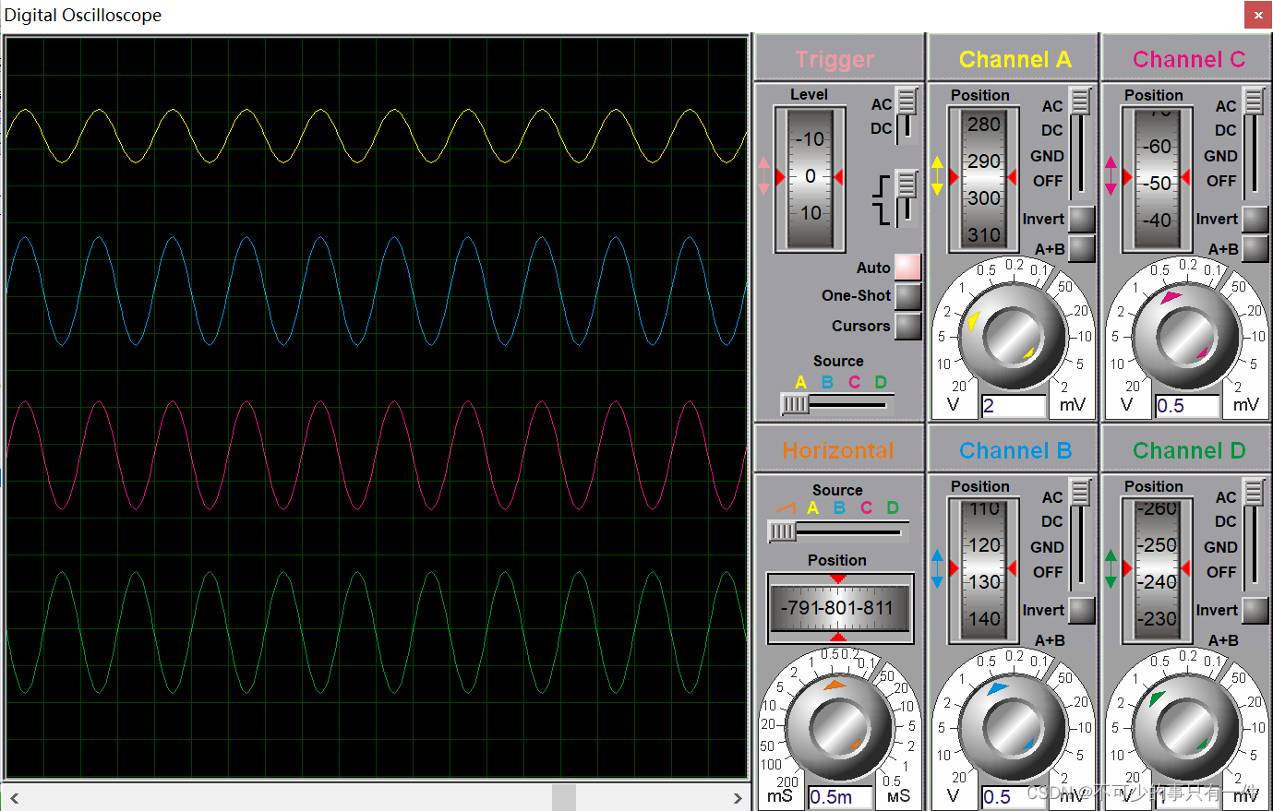The height and width of the screenshot is (811, 1273).
Task: Toggle the Auto trigger button
Action: (907, 267)
